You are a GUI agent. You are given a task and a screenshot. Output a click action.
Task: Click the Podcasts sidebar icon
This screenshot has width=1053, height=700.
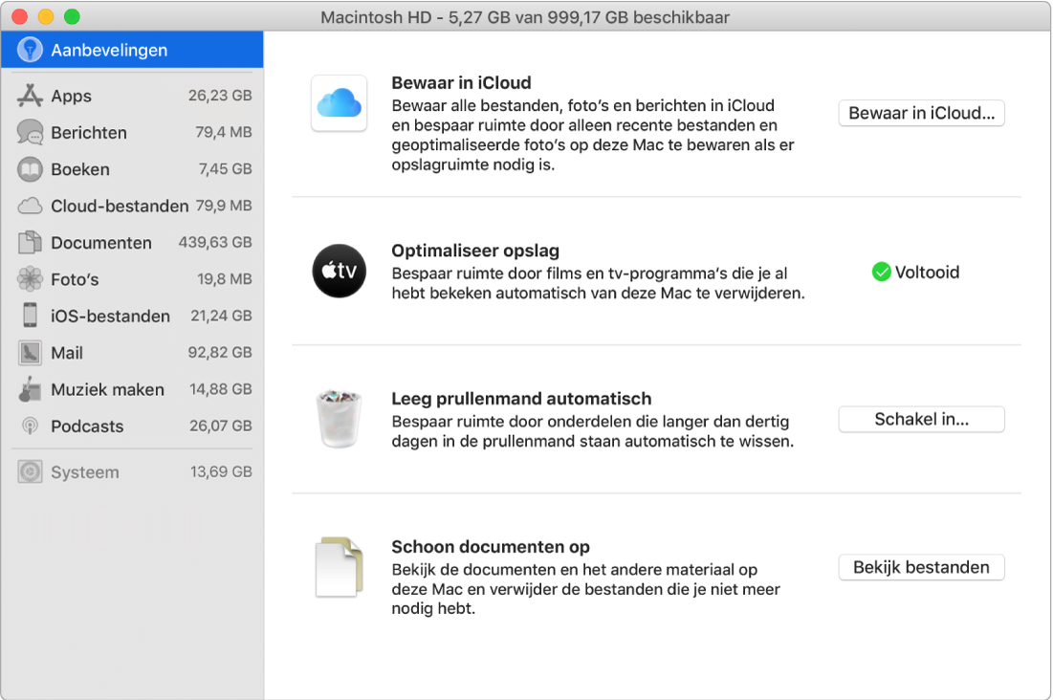pyautogui.click(x=30, y=426)
